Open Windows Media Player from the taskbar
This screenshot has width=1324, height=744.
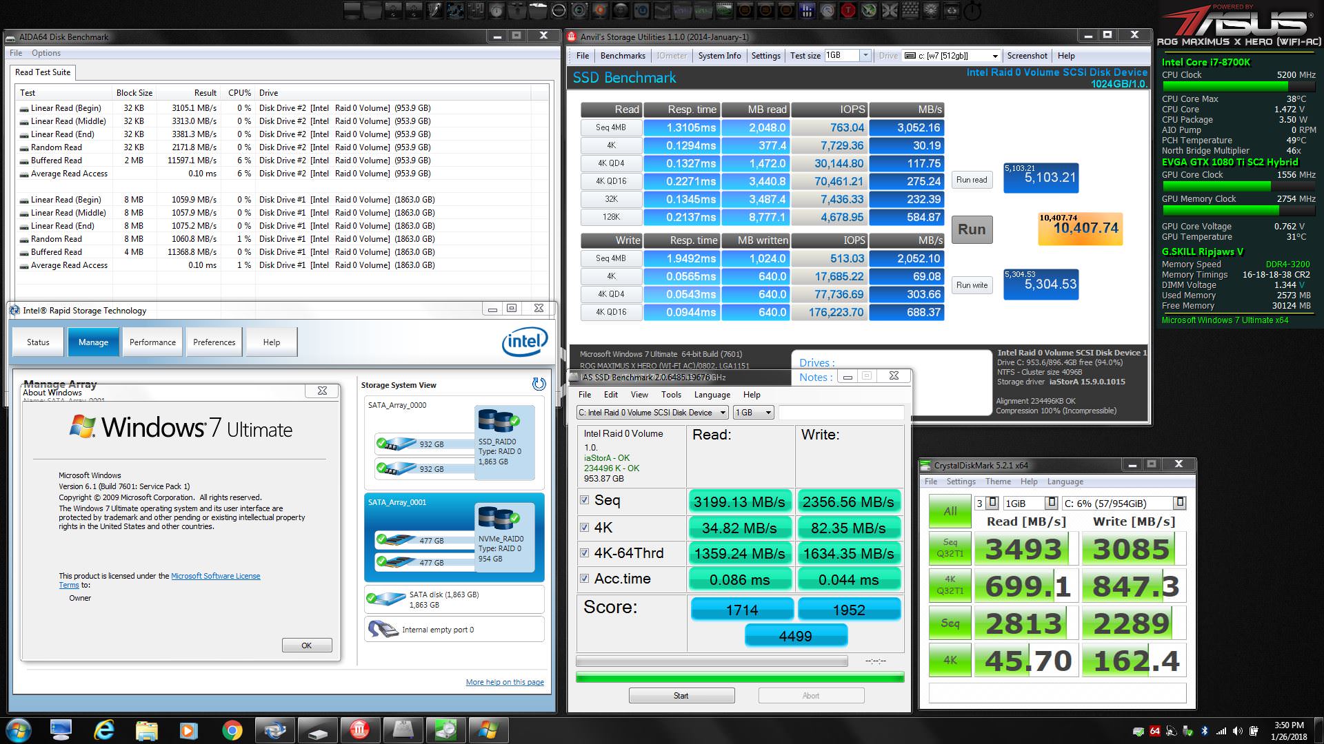(189, 730)
